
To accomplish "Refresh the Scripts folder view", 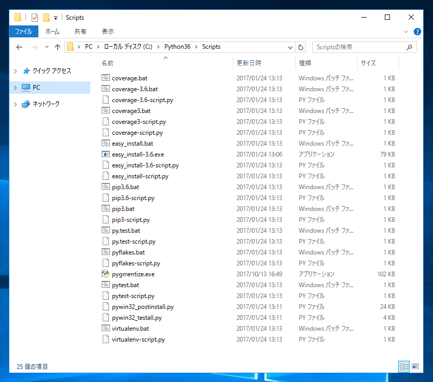I will [x=300, y=47].
